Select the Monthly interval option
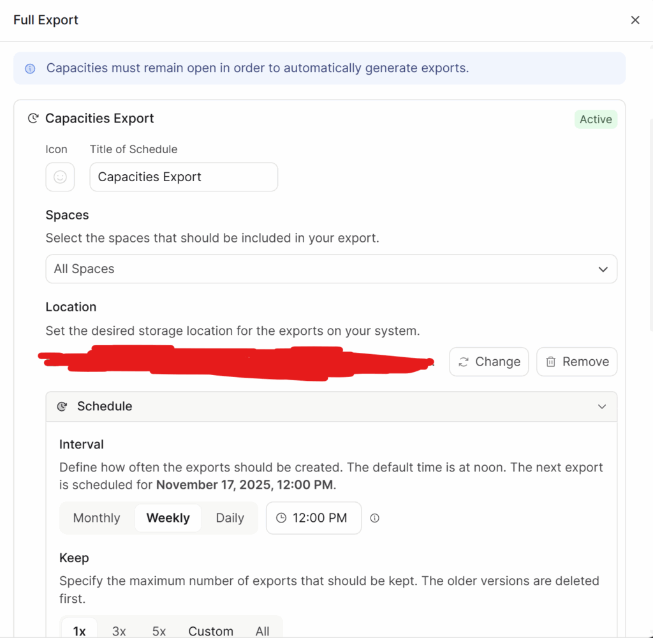653x638 pixels. point(97,518)
